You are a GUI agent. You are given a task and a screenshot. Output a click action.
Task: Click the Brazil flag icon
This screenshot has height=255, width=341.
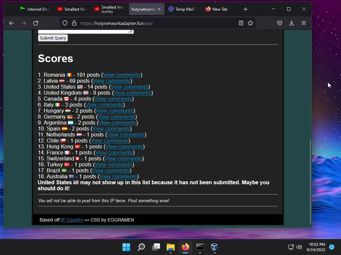[x=64, y=171]
